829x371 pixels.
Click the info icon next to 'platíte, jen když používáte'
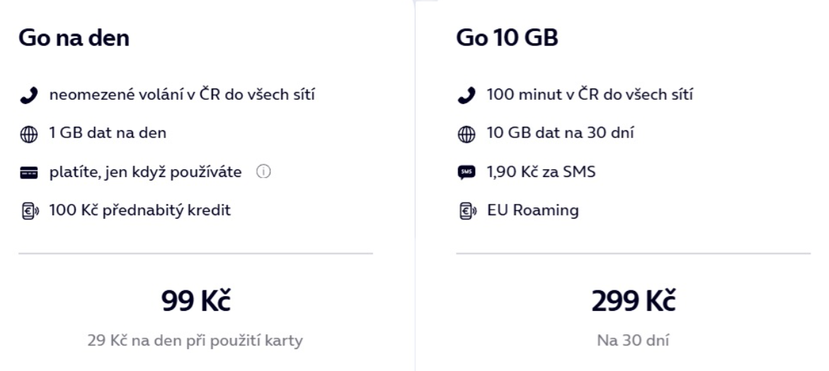point(263,172)
